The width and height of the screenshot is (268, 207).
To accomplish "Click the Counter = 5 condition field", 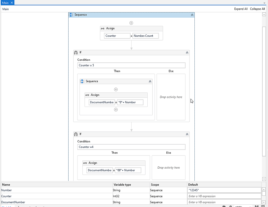I will click(131, 65).
